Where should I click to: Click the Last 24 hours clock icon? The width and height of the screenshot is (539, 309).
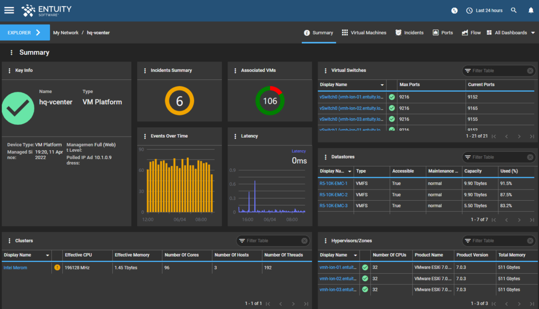[x=469, y=11]
